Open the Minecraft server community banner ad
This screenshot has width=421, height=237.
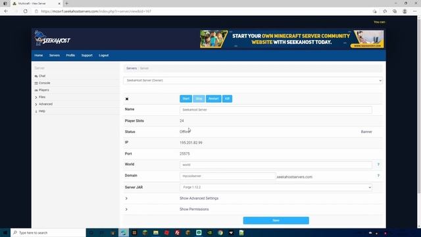(292, 39)
